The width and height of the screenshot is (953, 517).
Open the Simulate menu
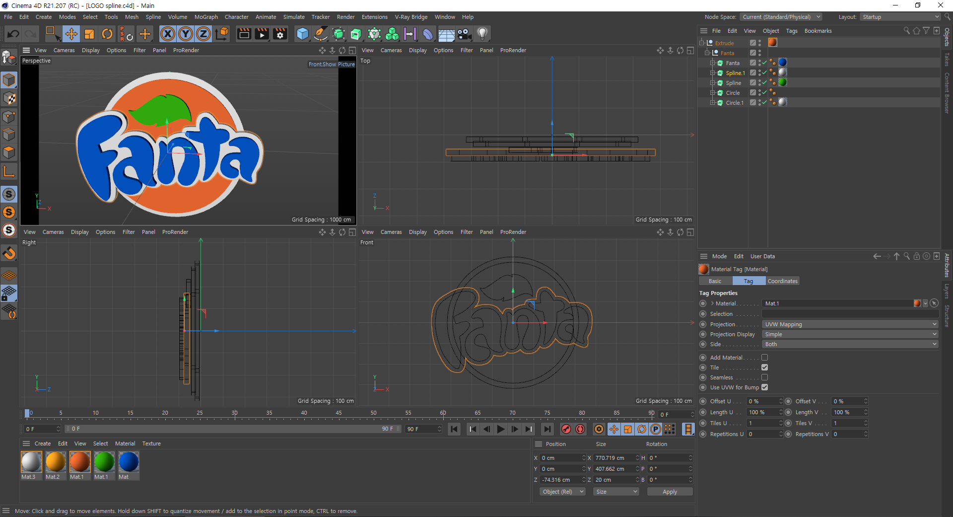294,17
